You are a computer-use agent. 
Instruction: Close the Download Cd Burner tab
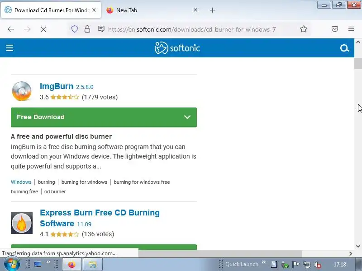coord(94,10)
